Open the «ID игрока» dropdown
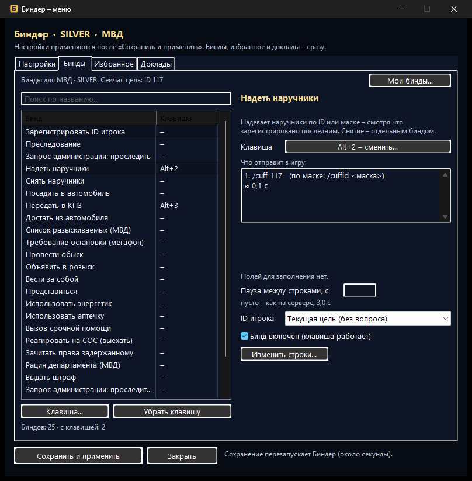 [367, 319]
